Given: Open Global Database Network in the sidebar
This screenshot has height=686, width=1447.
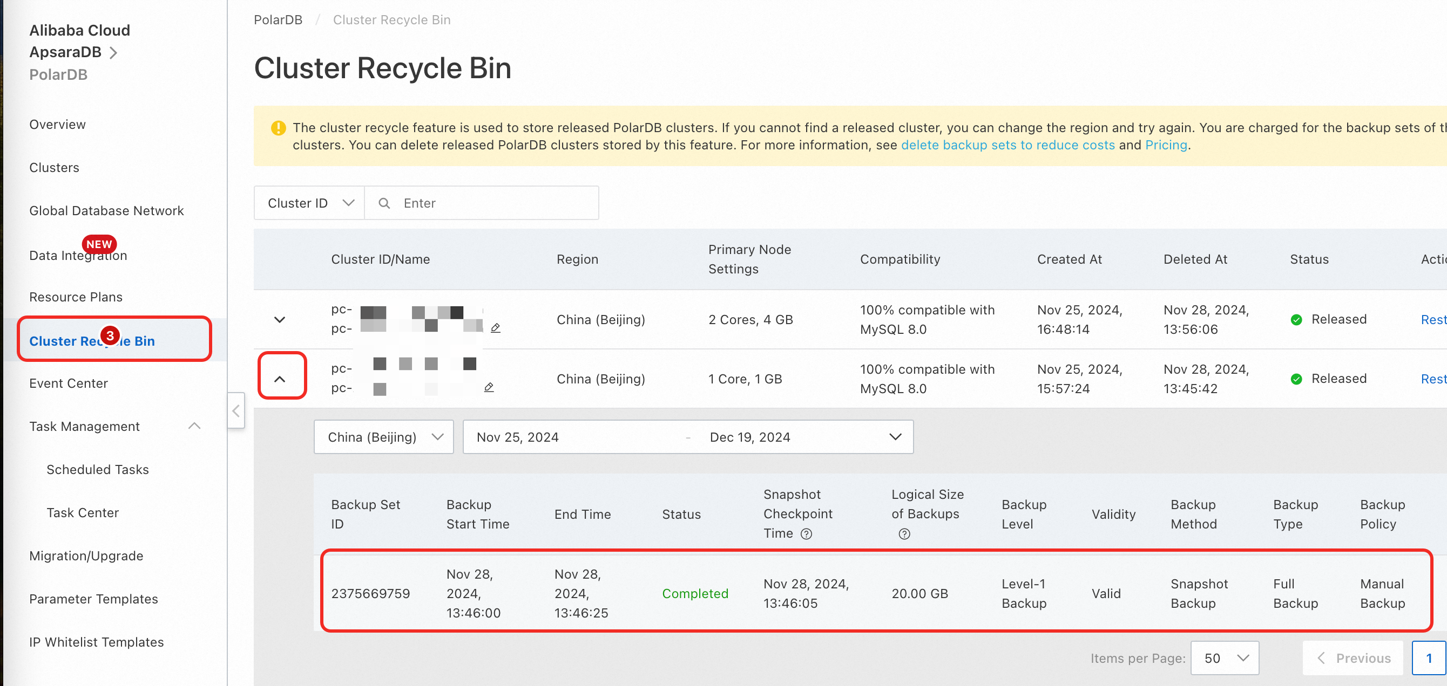Looking at the screenshot, I should [x=106, y=211].
